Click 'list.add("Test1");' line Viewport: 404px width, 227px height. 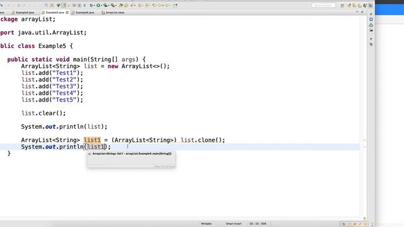[52, 73]
